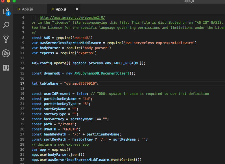Click sortKeyPath on line 28
The width and height of the screenshot is (225, 164).
tap(55, 139)
